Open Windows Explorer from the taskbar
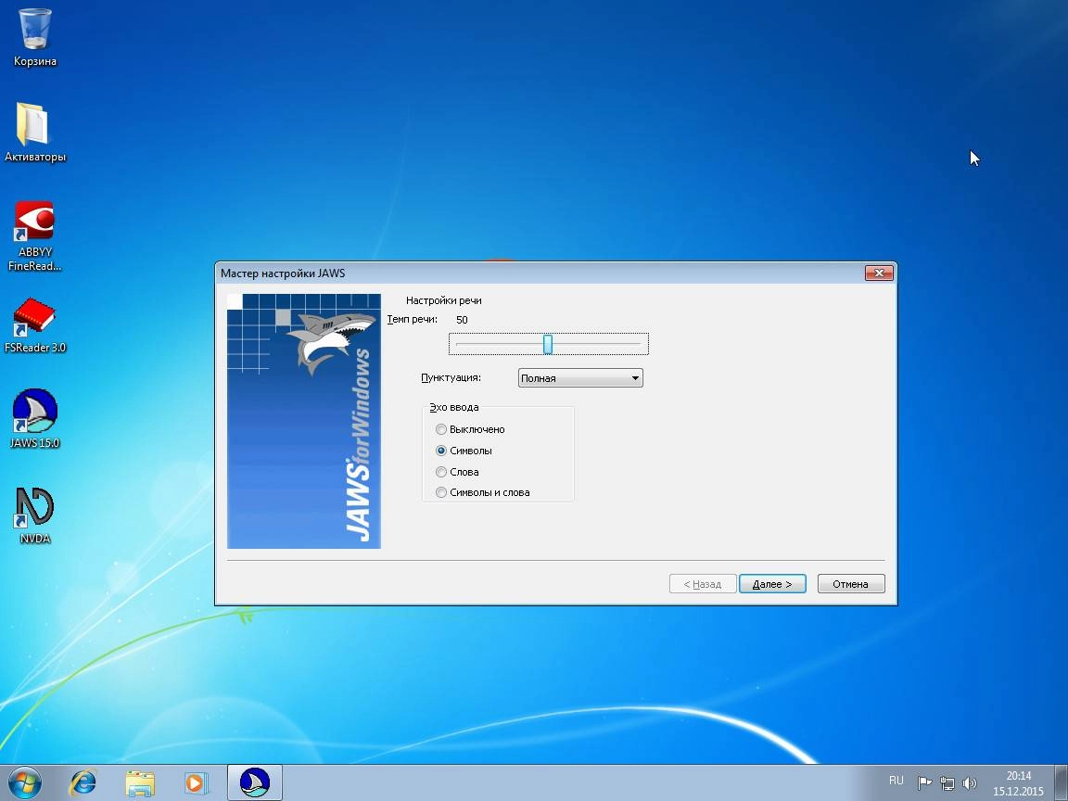This screenshot has width=1068, height=801. point(140,782)
